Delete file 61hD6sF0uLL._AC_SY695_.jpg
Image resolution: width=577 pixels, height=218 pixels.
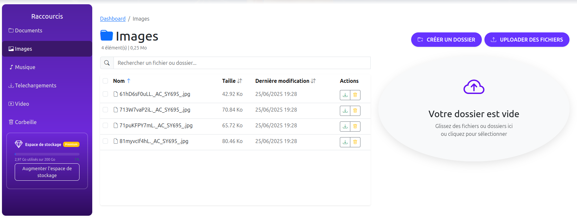(x=355, y=95)
